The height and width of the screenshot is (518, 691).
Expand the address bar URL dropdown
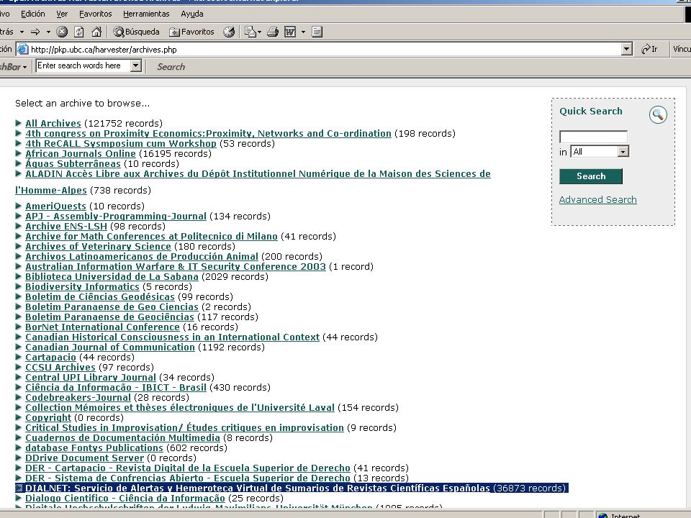627,49
